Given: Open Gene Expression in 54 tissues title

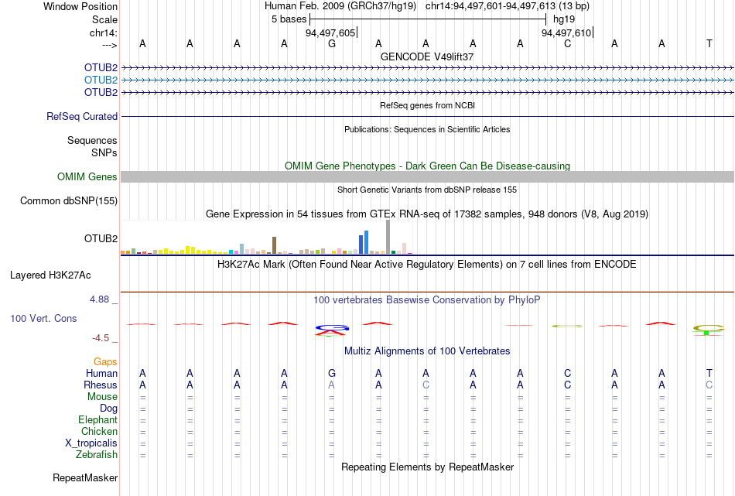Looking at the screenshot, I should pos(427,214).
